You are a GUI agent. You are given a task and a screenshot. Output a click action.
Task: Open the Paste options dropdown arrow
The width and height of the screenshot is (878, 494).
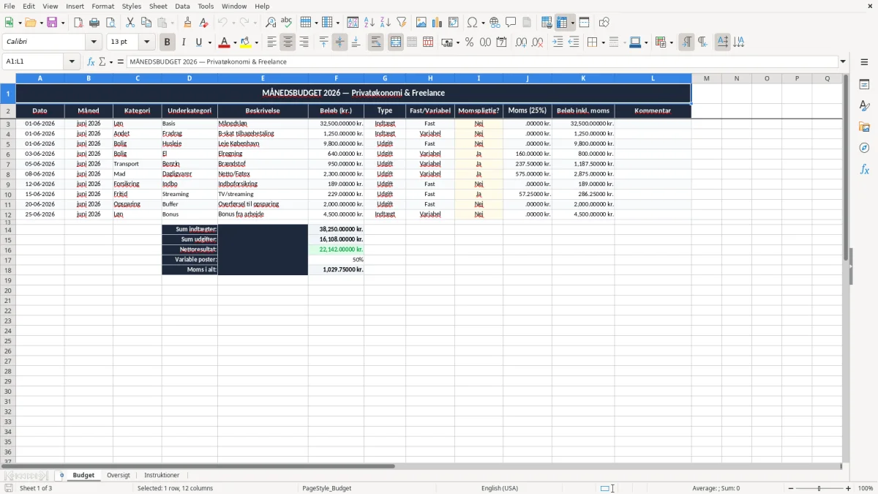172,23
